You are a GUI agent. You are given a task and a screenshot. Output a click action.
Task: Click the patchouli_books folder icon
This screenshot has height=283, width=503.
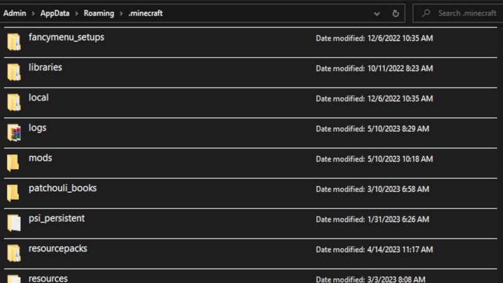(x=13, y=193)
